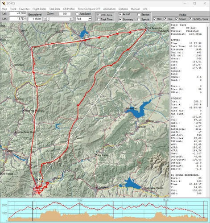Select the Task Time radio button
The height and width of the screenshot is (223, 210).
tap(99, 20)
